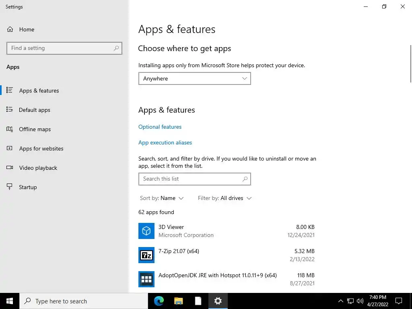Click the Startup icon in sidebar
This screenshot has height=309, width=412.
pyautogui.click(x=10, y=187)
